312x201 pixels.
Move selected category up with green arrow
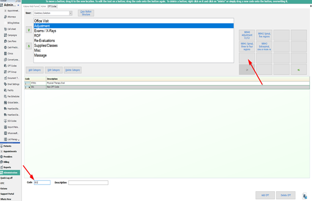pyautogui.click(x=29, y=30)
